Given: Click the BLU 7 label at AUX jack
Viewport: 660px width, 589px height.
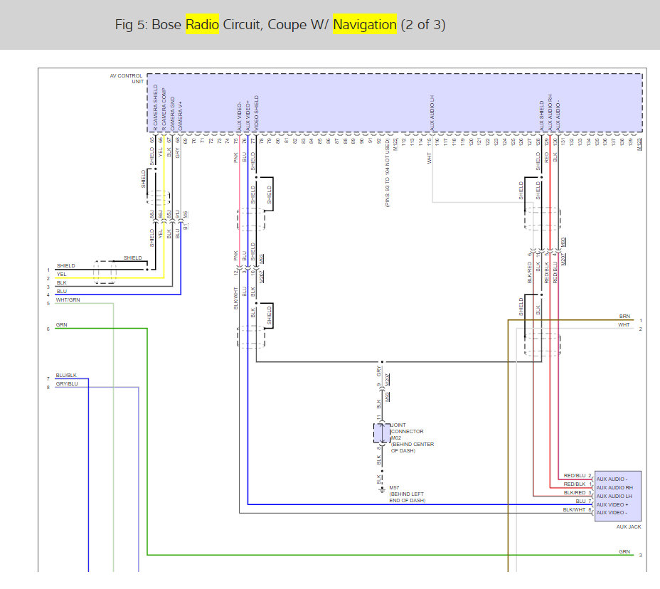Looking at the screenshot, I should [583, 501].
